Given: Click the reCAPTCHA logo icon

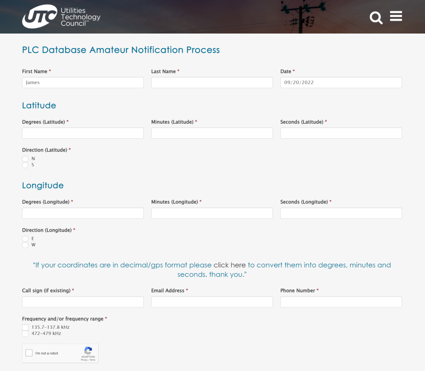Looking at the screenshot, I should coord(88,351).
